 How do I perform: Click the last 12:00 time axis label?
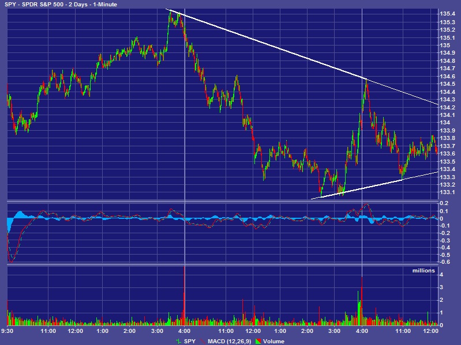431,331
